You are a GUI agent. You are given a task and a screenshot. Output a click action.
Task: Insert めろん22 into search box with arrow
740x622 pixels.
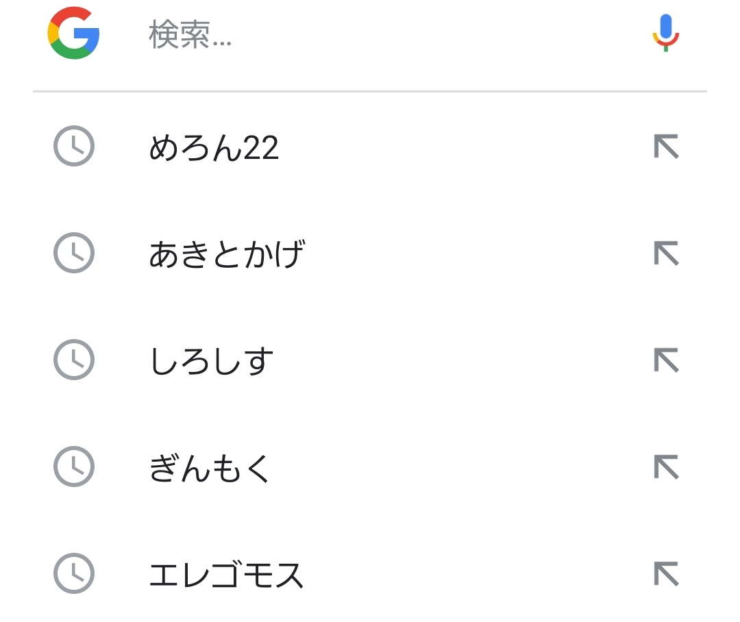click(666, 147)
